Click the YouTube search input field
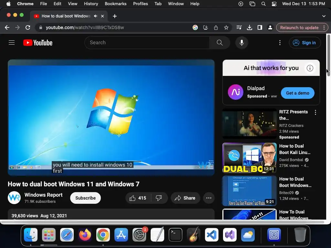 [x=147, y=43]
